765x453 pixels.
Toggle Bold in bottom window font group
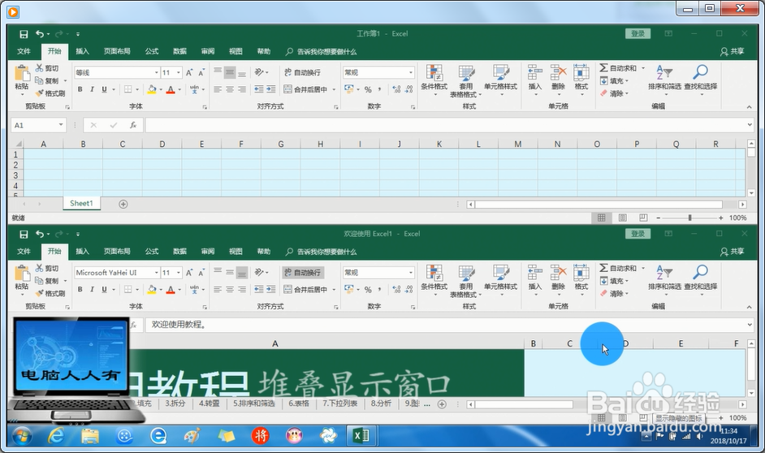click(80, 289)
